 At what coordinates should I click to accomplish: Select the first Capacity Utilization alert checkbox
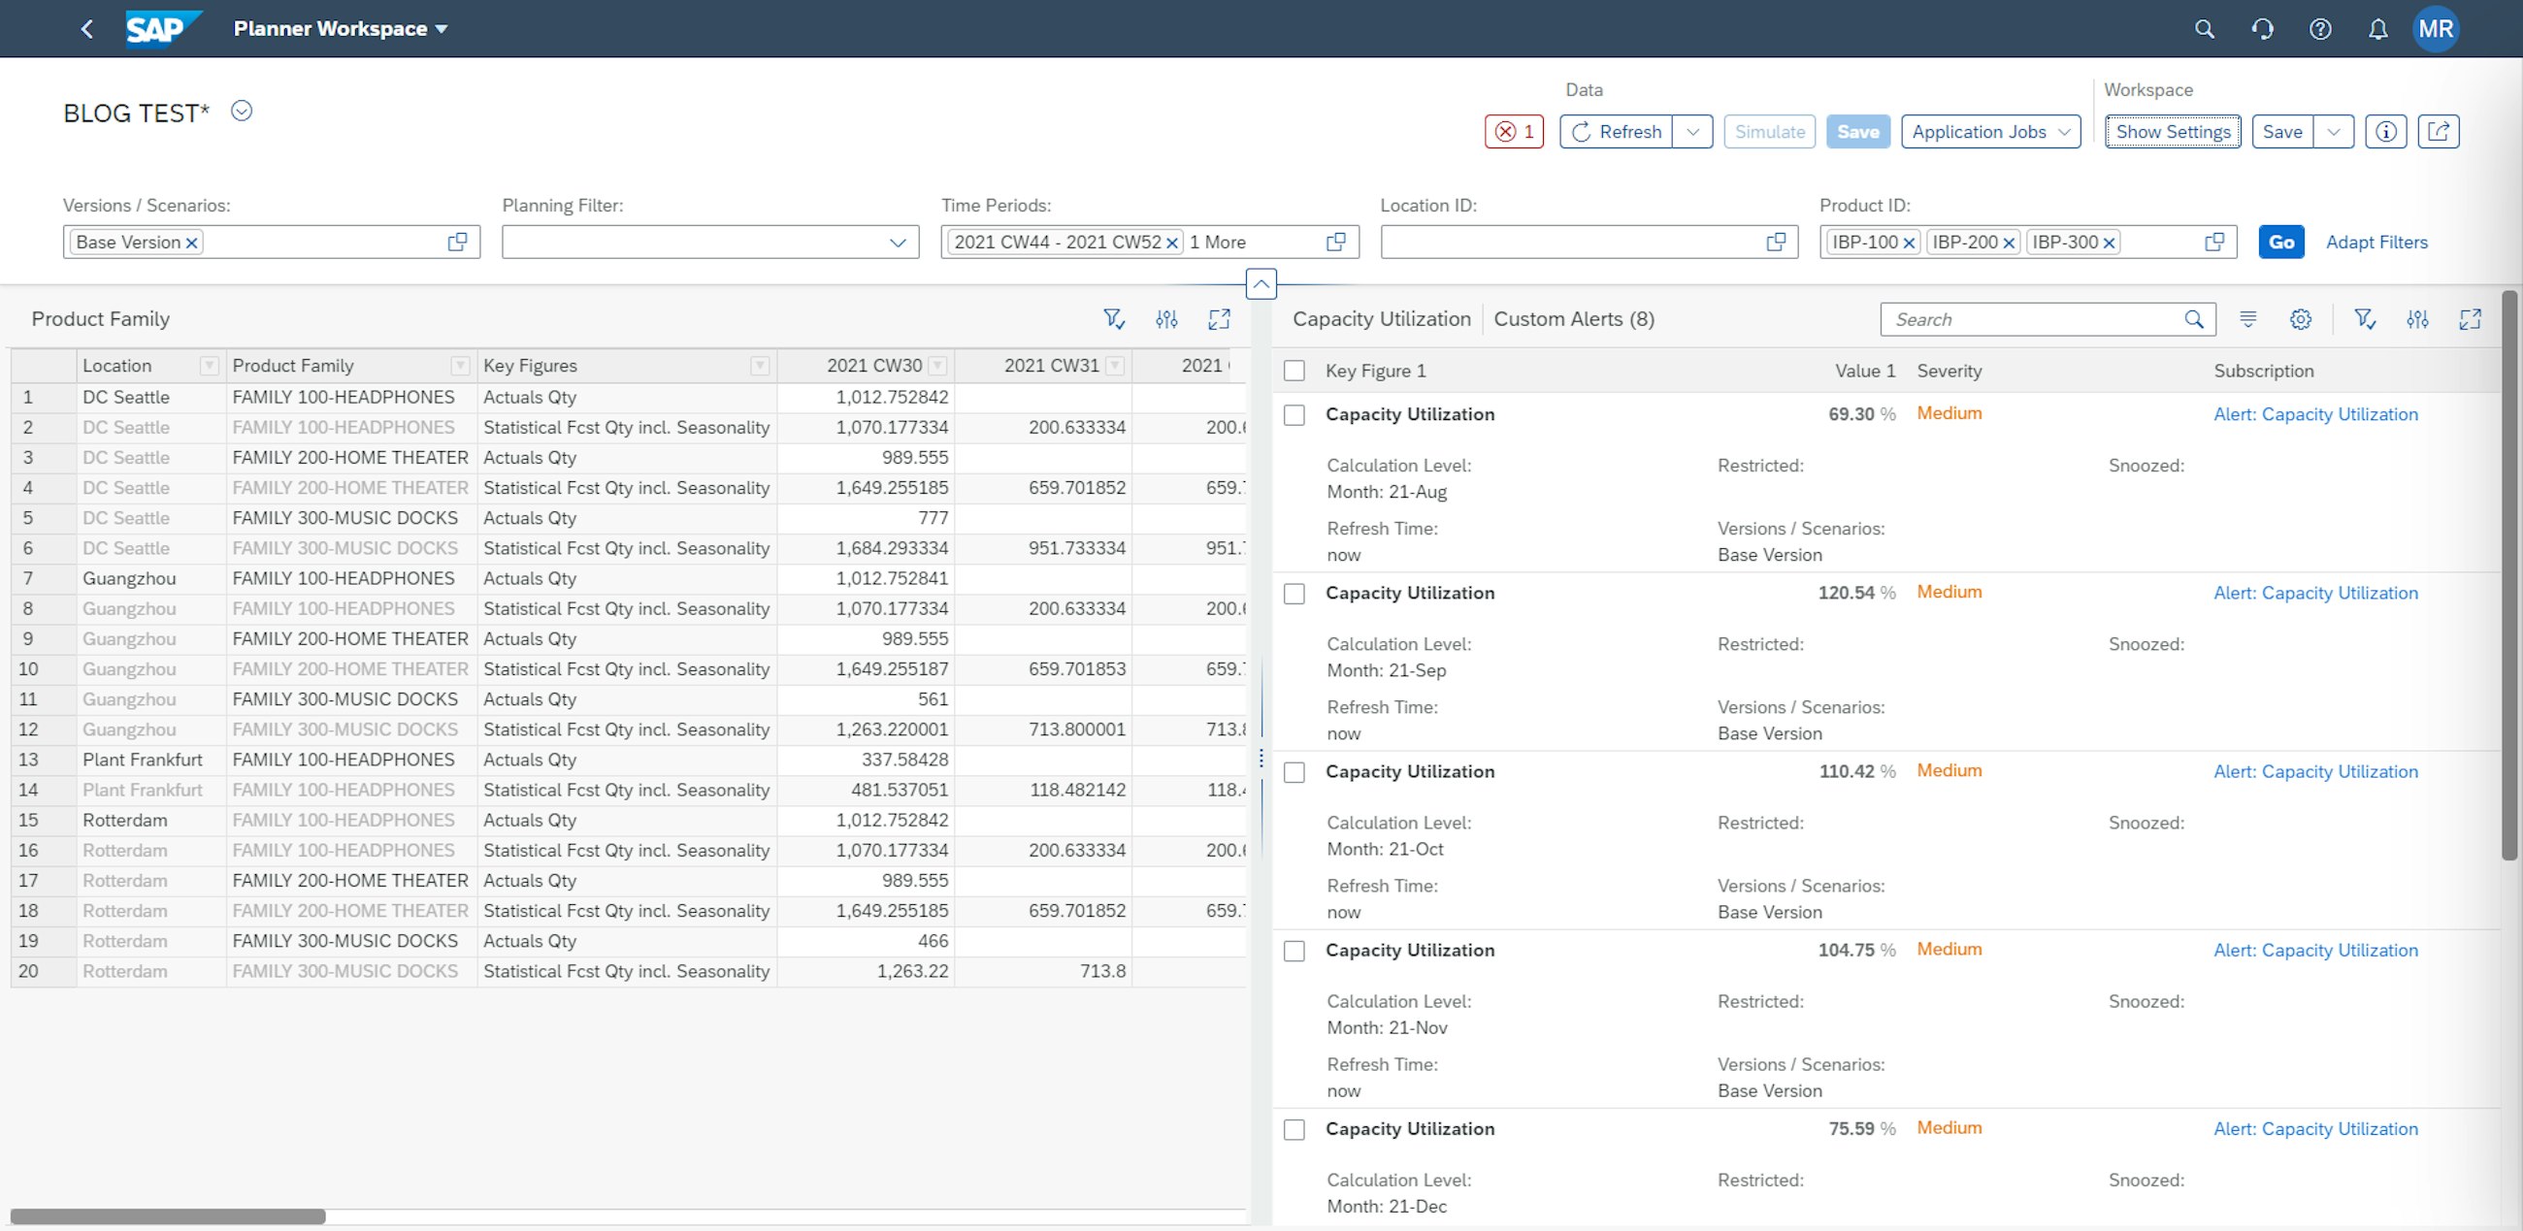1294,414
